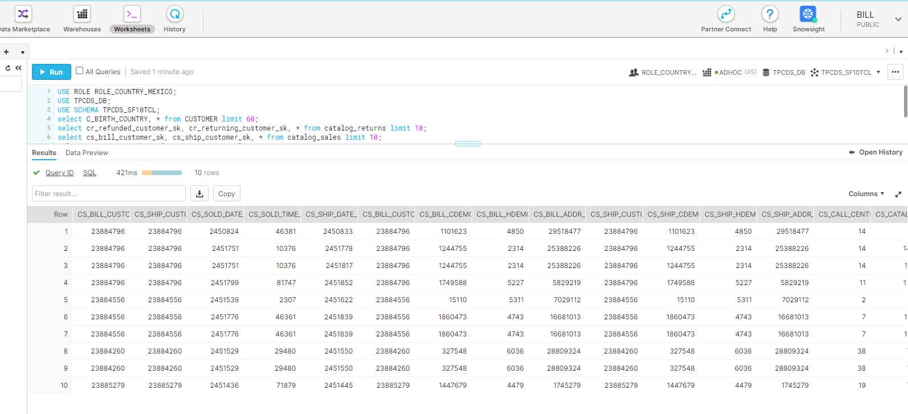Show the SQL text link

[x=89, y=173]
